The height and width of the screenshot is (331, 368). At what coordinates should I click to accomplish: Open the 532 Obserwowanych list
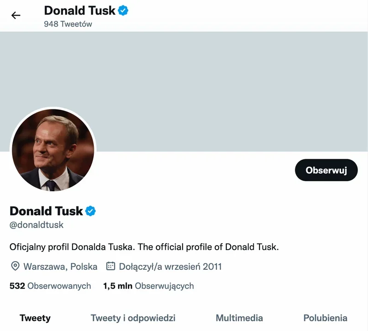coord(50,286)
